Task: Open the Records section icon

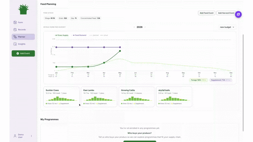Action: point(15,30)
